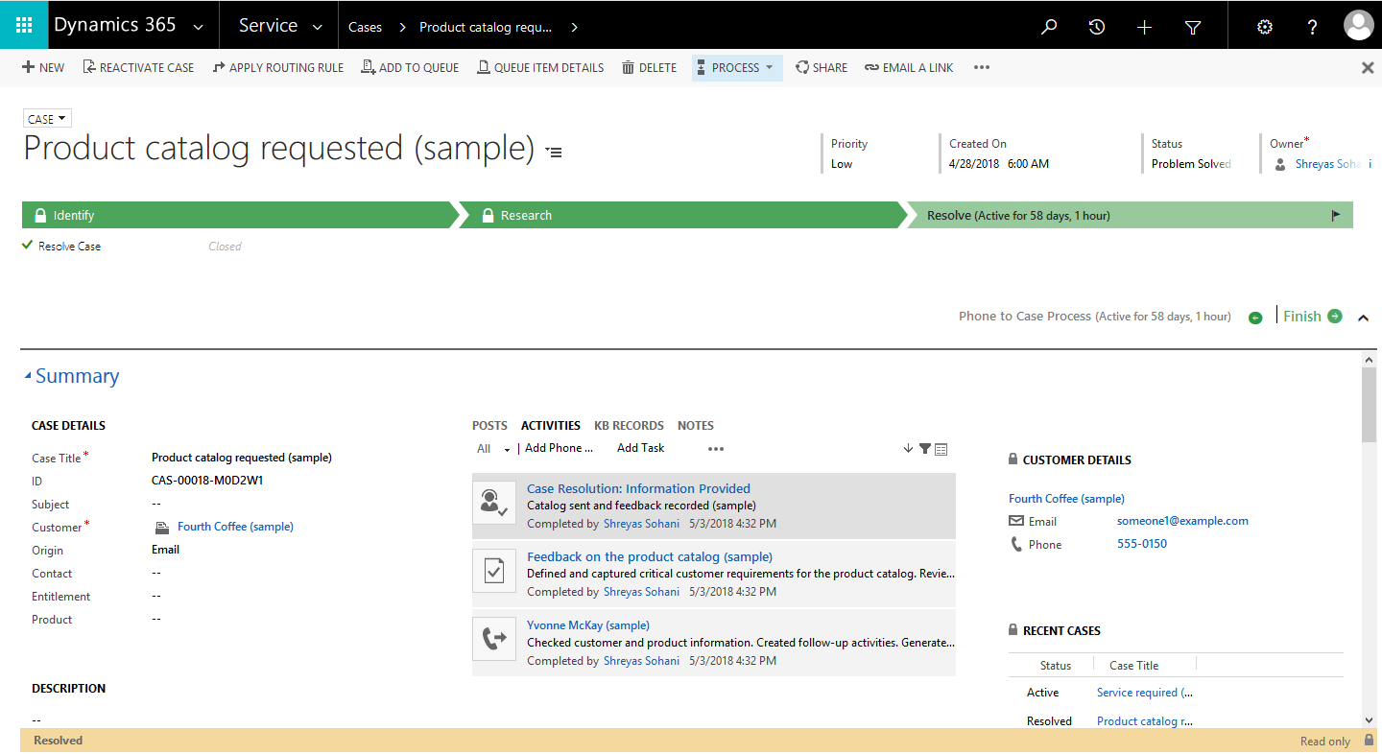Image resolution: width=1382 pixels, height=754 pixels.
Task: Click the someone1@example.com email link
Action: (1182, 521)
